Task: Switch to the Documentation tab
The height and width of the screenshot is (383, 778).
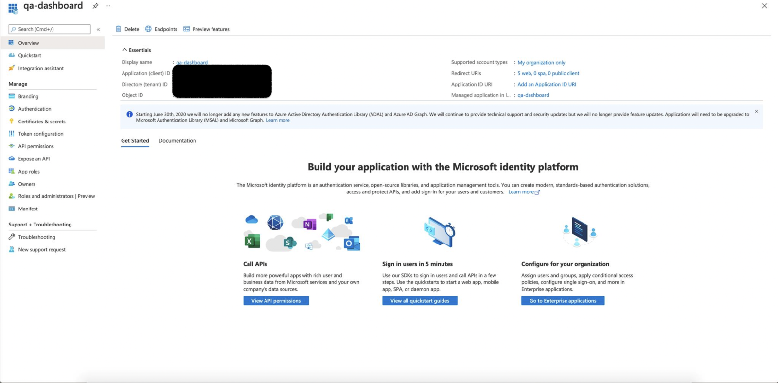Action: pyautogui.click(x=177, y=141)
